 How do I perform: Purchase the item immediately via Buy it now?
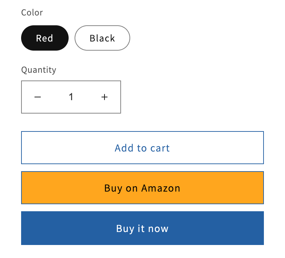pos(142,228)
